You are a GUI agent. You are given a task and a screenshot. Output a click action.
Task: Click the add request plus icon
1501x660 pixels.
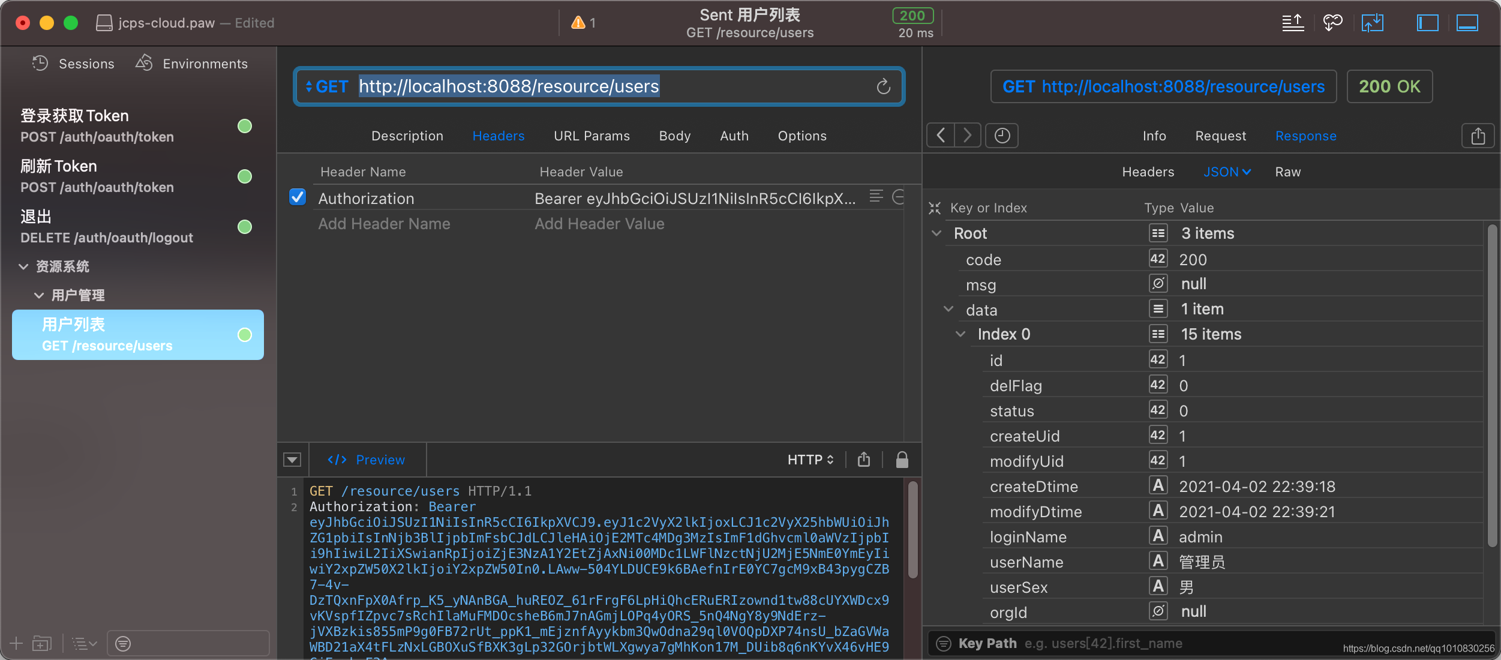click(16, 644)
